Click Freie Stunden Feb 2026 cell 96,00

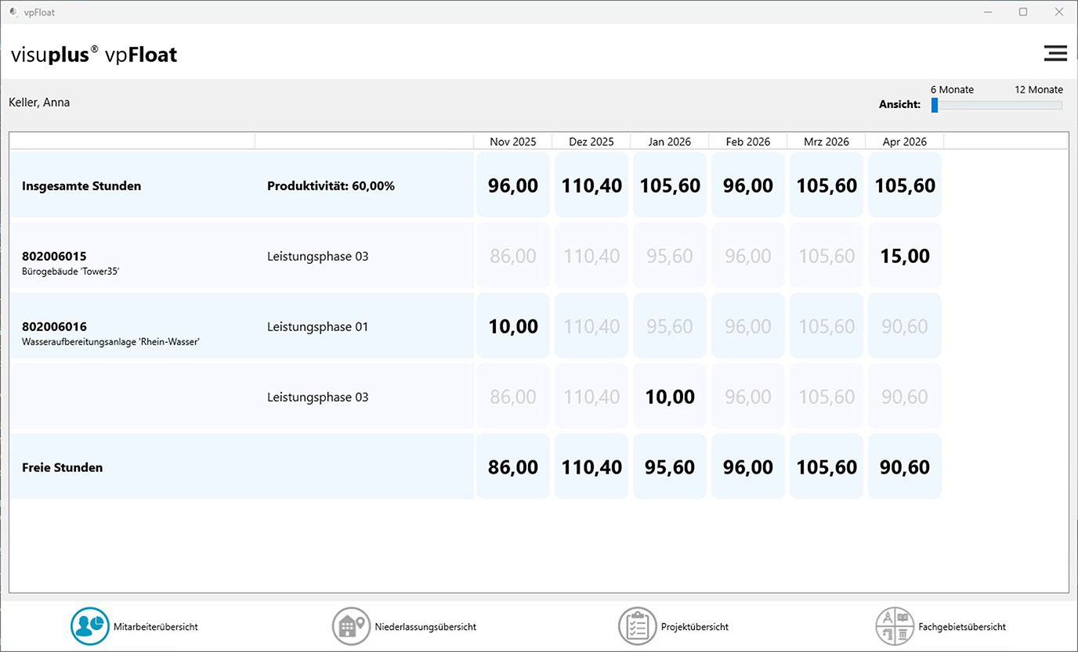[748, 467]
